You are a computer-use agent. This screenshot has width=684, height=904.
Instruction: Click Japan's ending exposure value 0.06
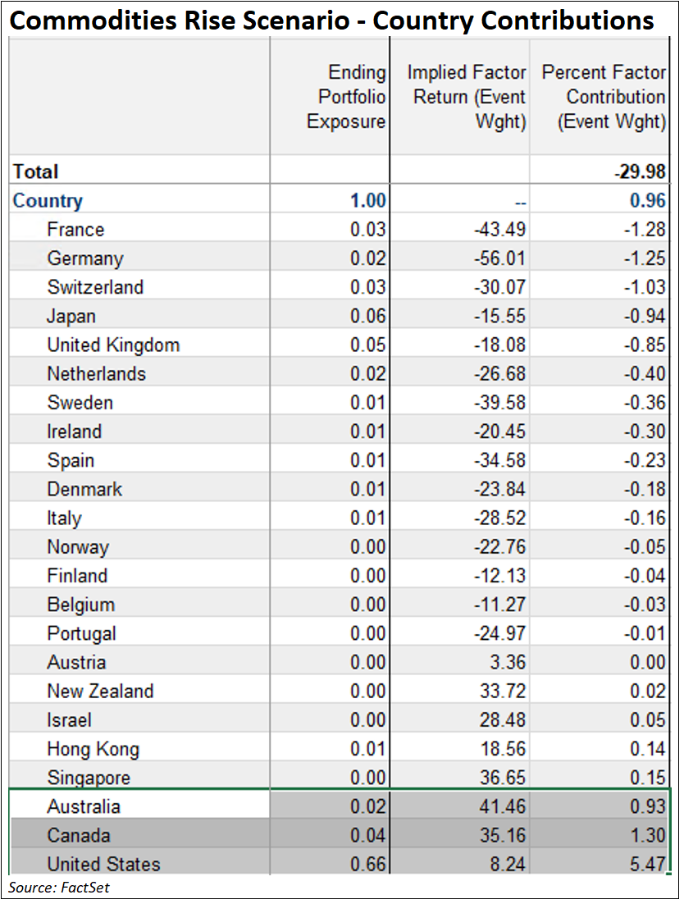[367, 317]
